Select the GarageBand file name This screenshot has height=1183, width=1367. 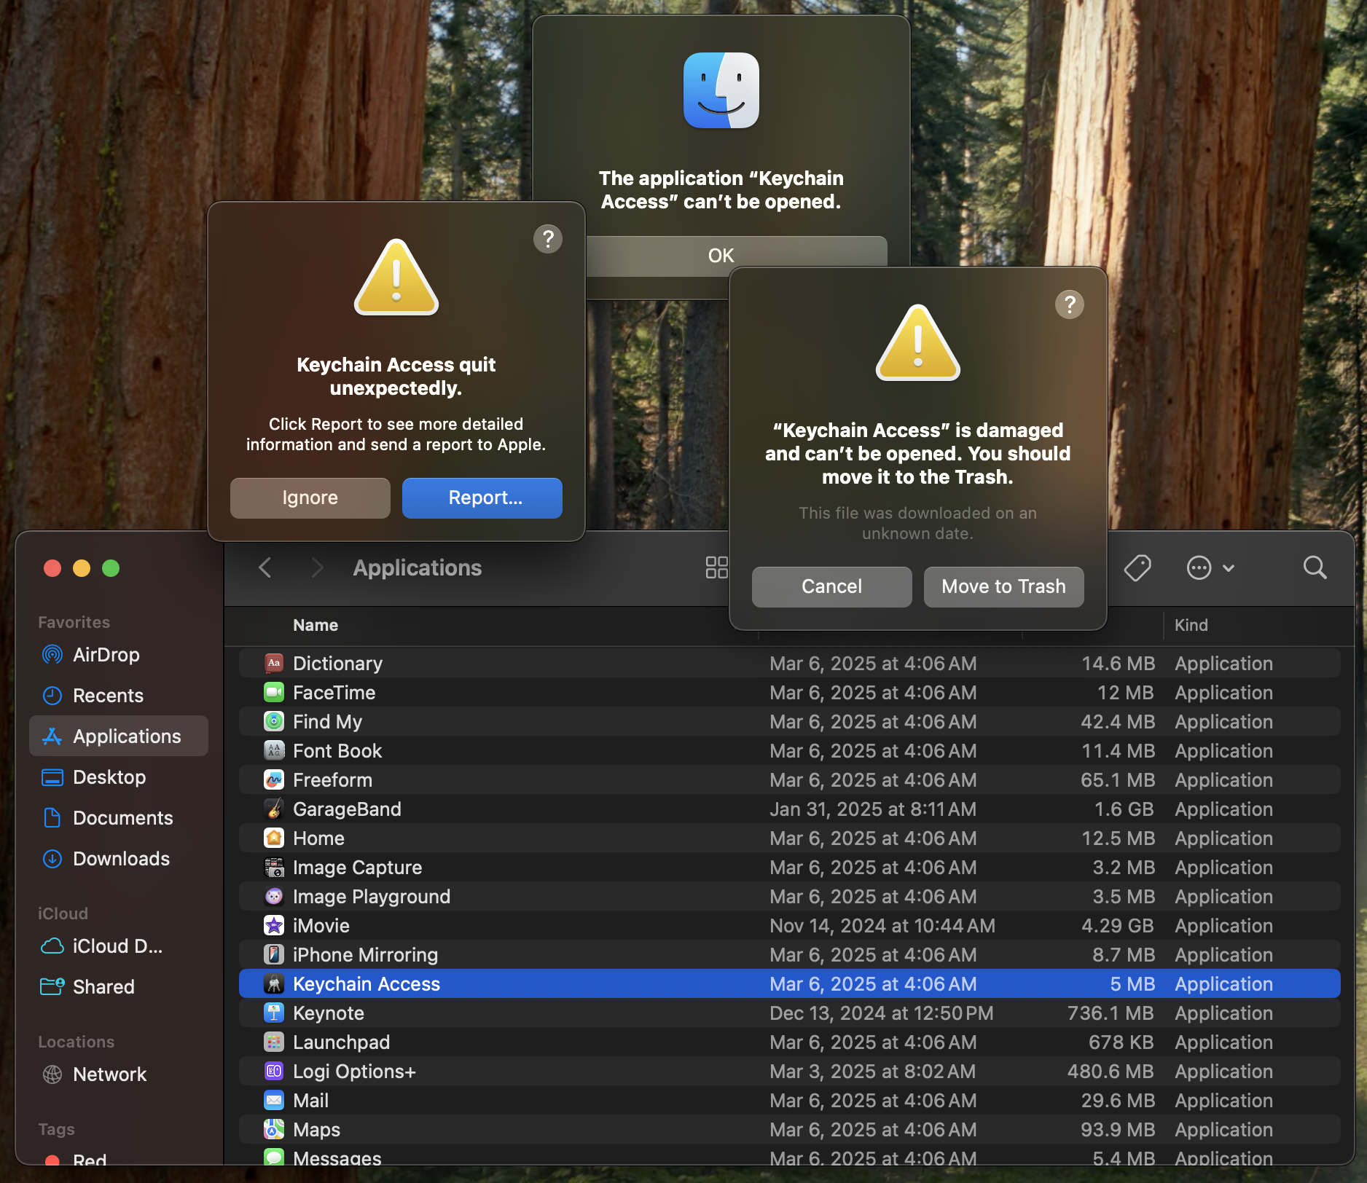347,809
